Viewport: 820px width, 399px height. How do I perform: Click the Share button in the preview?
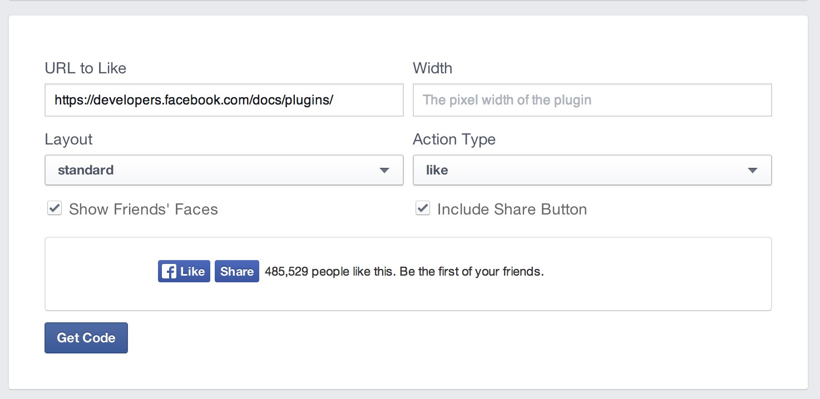point(237,271)
